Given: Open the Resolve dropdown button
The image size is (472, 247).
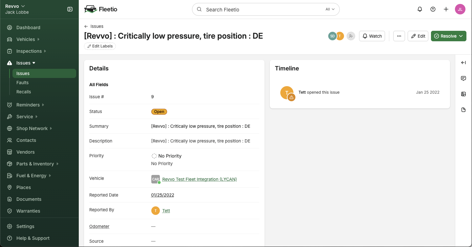Looking at the screenshot, I should [448, 36].
